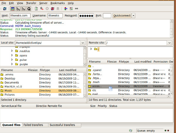Image resolution: width=176 pixels, height=133 pixels.
Task: Select the .xmms folder icon in local list
Action: tap(2, 75)
